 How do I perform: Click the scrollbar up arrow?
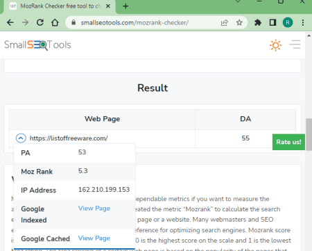tap(309, 35)
